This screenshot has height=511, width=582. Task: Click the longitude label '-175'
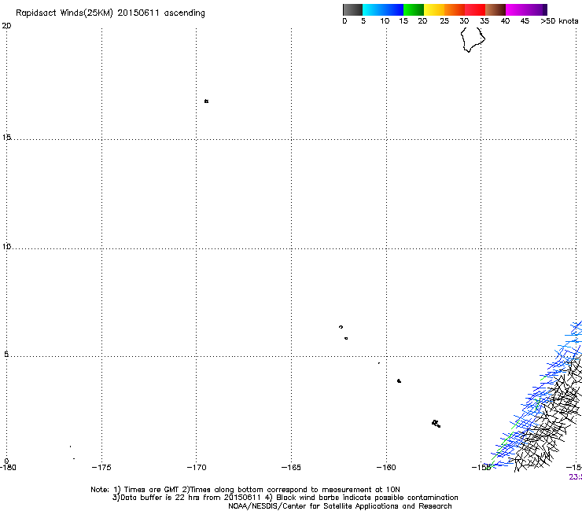click(101, 468)
